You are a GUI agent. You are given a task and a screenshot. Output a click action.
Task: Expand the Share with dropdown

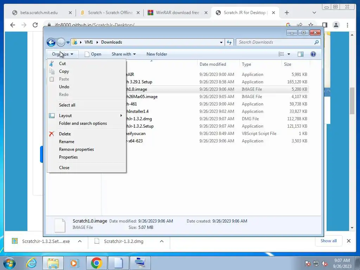coord(124,54)
